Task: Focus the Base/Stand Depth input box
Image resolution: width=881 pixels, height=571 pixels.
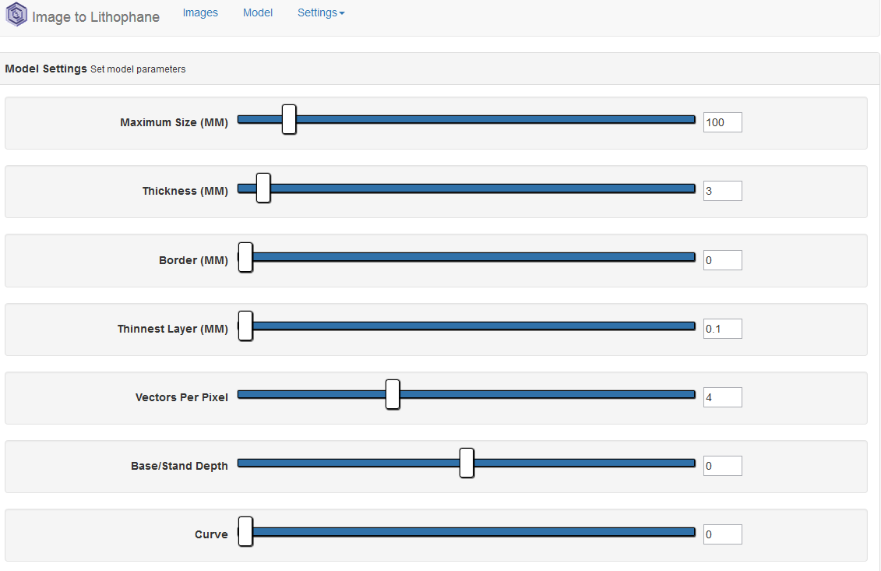Action: [722, 466]
